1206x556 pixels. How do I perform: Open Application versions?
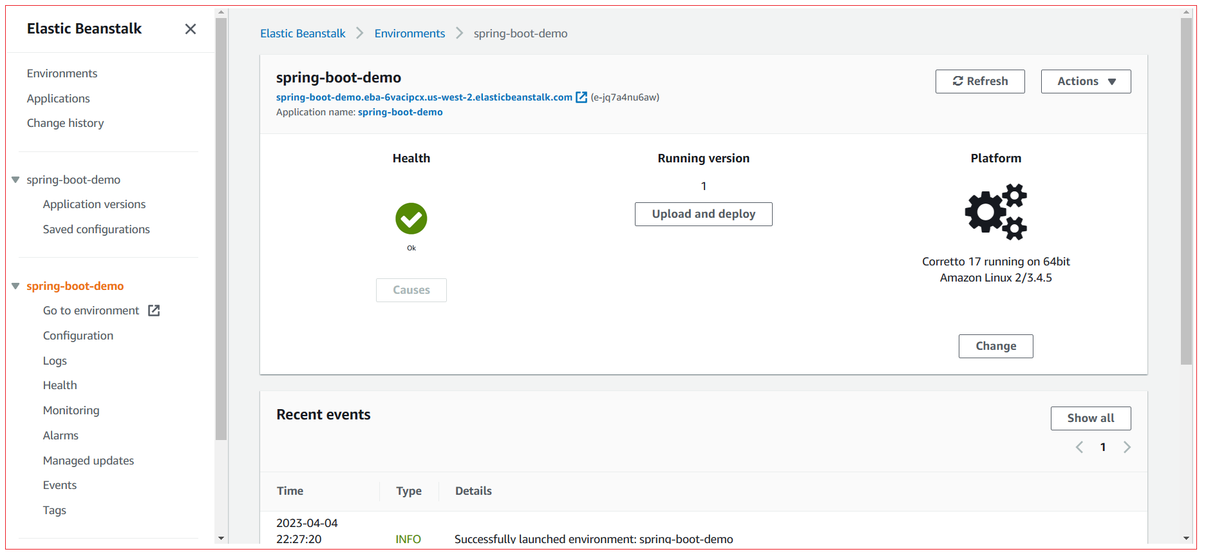[94, 204]
